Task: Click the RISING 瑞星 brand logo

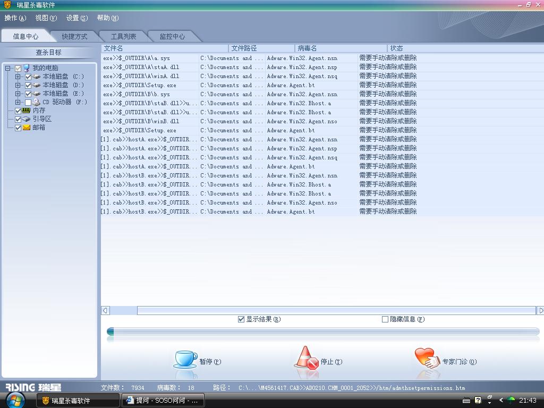Action: tap(33, 387)
